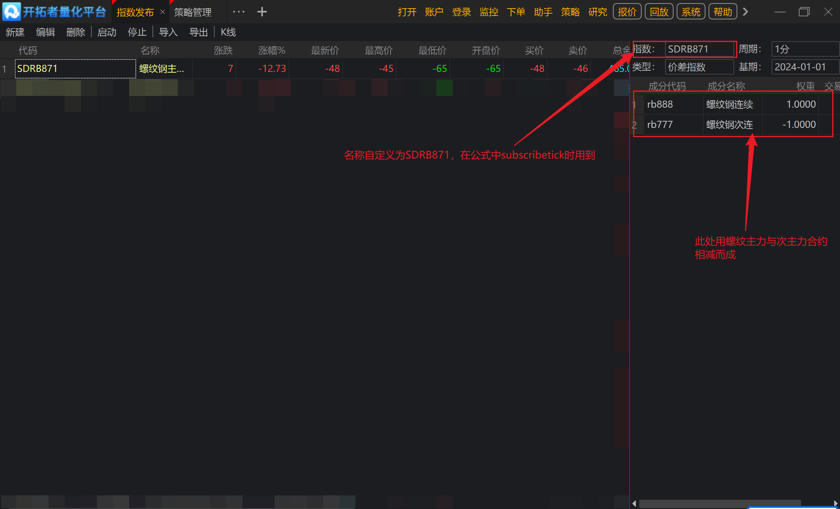Click 停止 in the toolbar

point(137,32)
